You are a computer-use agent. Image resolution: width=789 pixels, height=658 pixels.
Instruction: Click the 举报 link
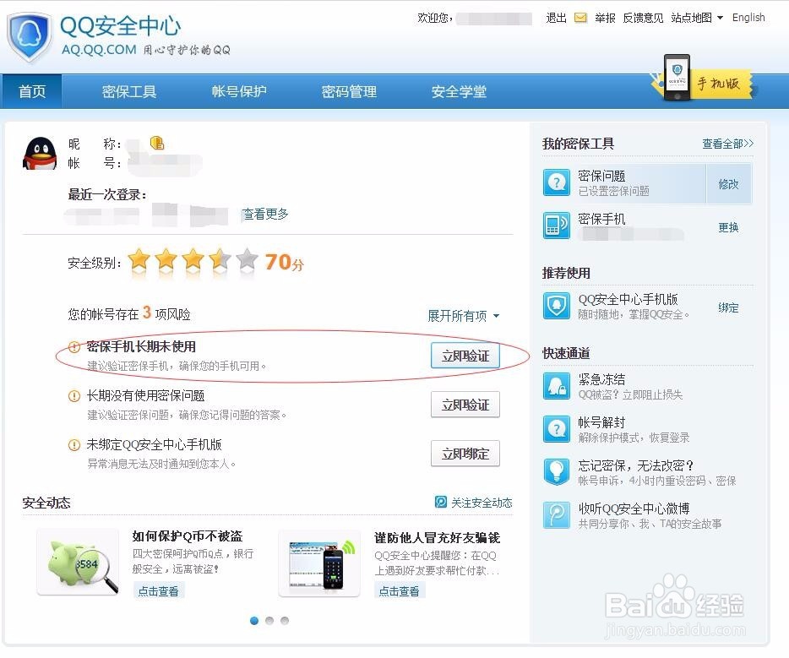(605, 18)
